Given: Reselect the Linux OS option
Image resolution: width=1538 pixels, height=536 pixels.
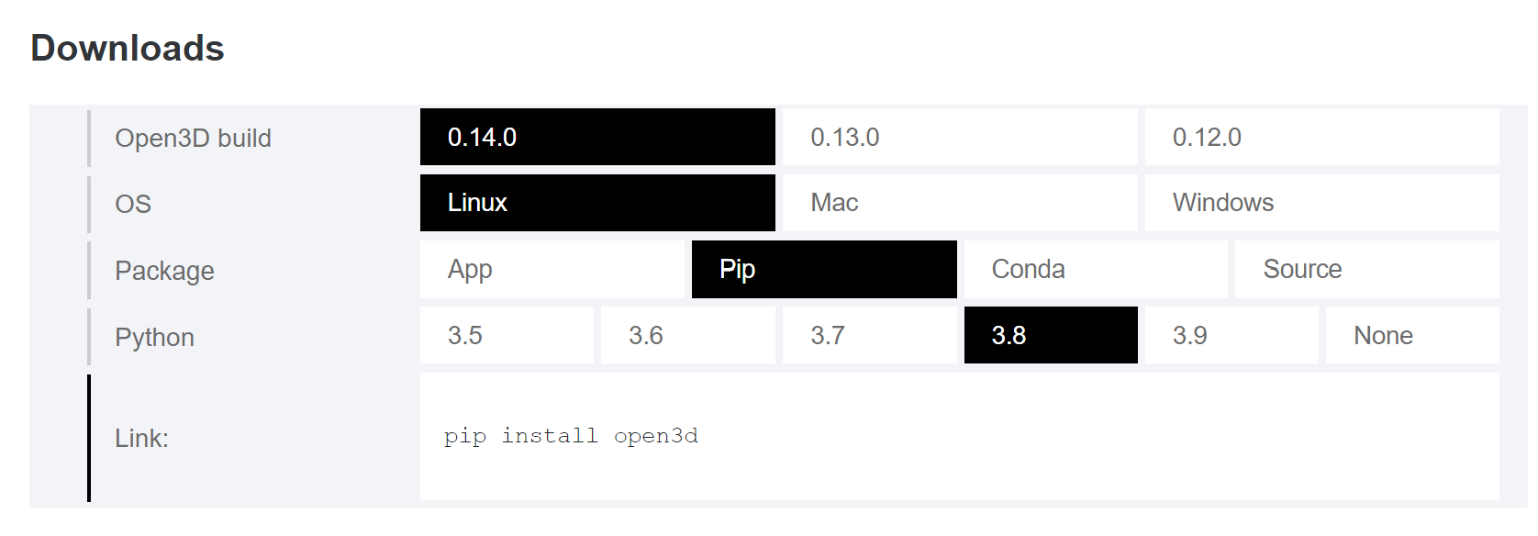Looking at the screenshot, I should (x=596, y=203).
